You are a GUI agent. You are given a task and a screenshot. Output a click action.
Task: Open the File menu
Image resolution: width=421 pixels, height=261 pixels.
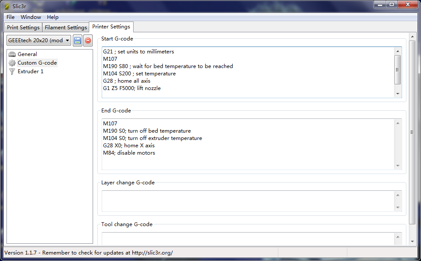click(x=10, y=17)
